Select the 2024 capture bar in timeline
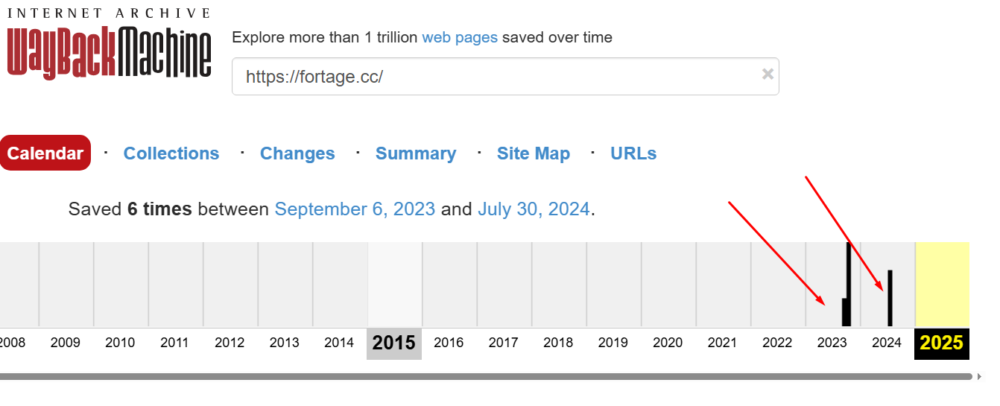1000x406 pixels. coord(890,298)
